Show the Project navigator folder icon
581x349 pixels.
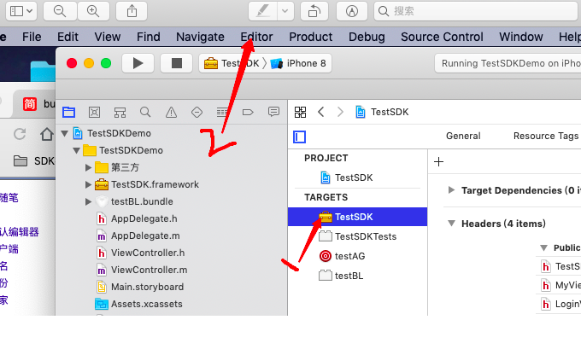(x=69, y=112)
